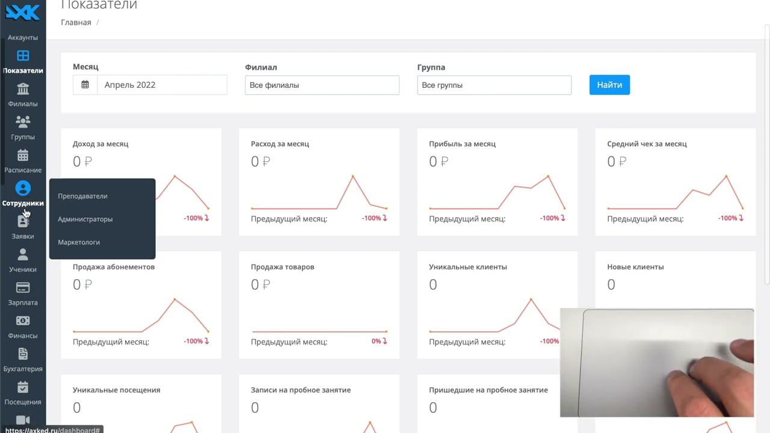The image size is (770, 433).
Task: Open the Заявки badge icon
Action: pos(23,221)
